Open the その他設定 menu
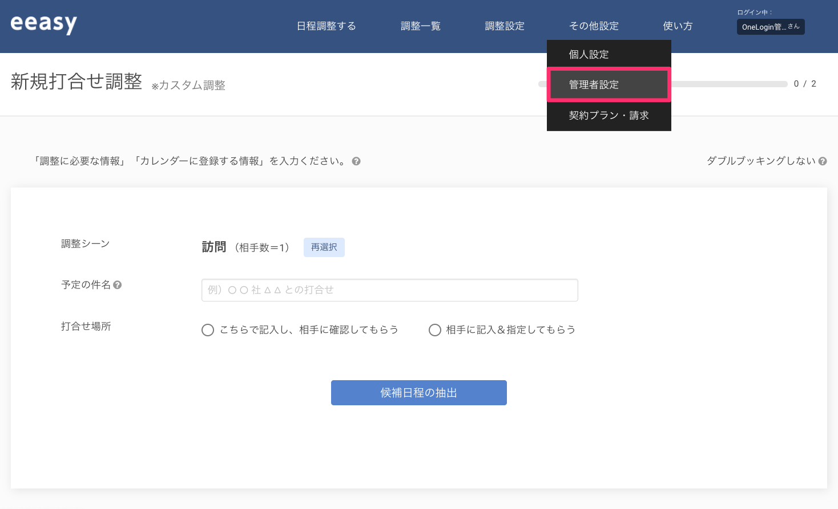 click(x=594, y=26)
